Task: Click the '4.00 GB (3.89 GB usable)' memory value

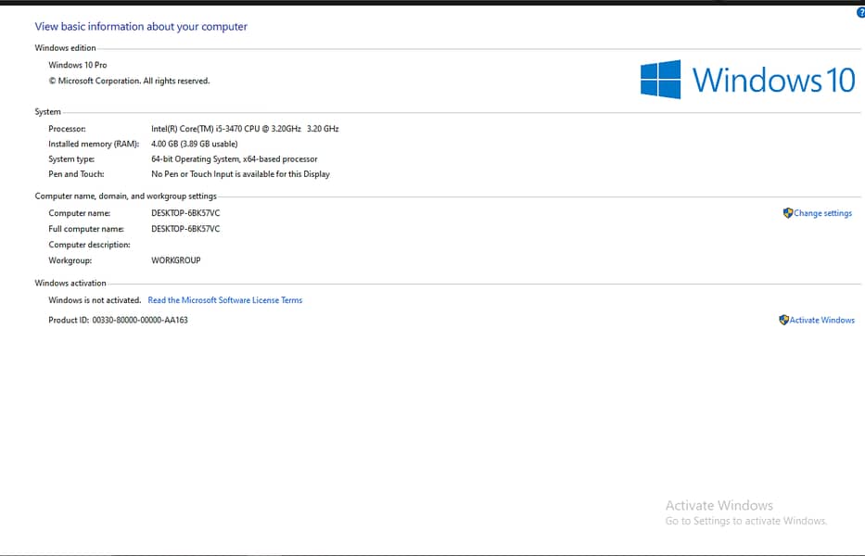Action: click(x=194, y=144)
